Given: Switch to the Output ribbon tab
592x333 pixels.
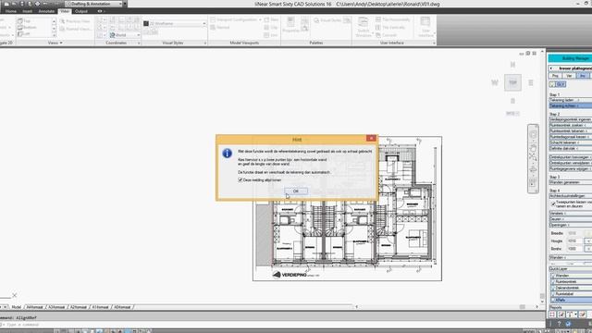Looking at the screenshot, I should 80,11.
